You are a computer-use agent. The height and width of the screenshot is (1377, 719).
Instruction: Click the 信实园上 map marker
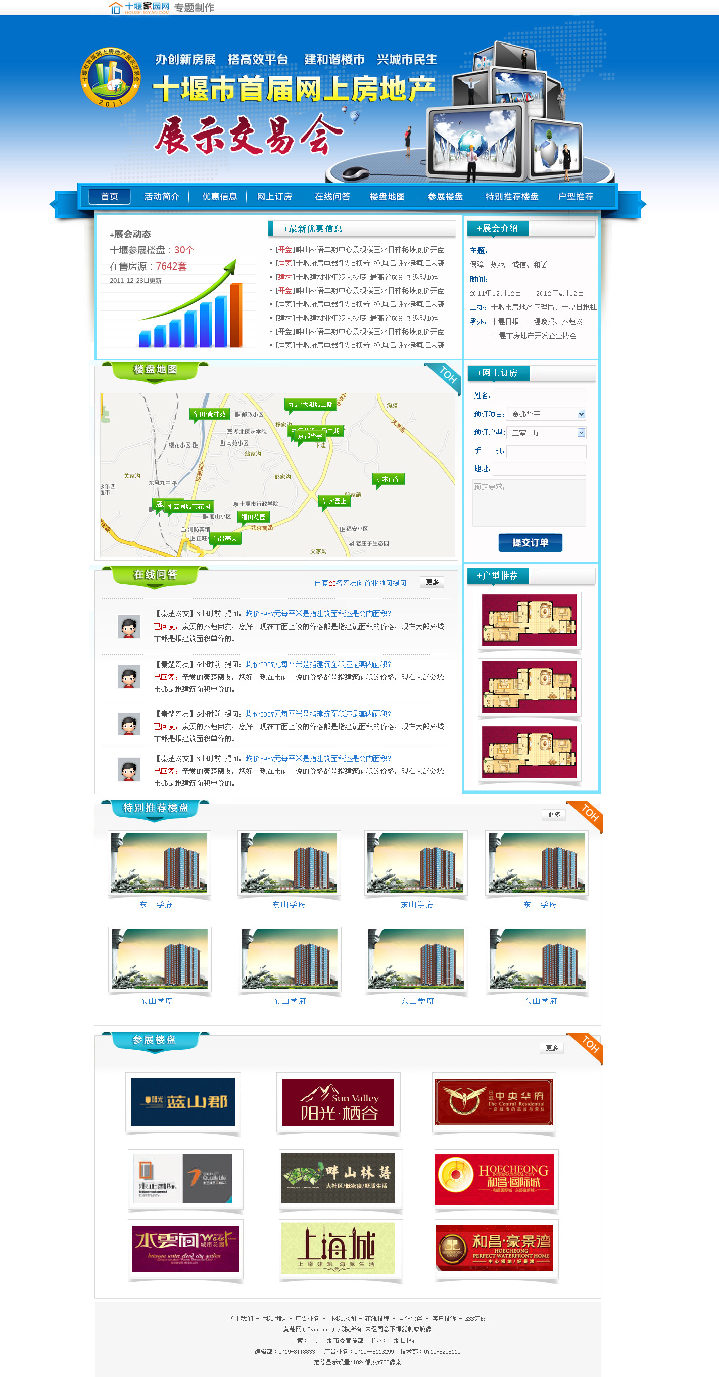[334, 501]
